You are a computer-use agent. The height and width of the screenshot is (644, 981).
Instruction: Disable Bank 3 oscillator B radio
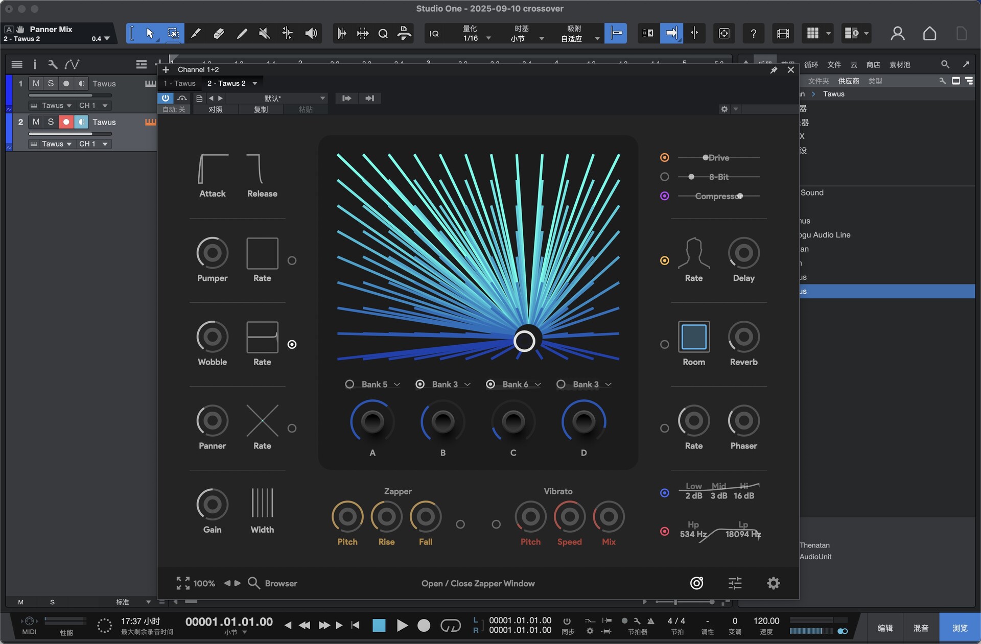(x=420, y=384)
